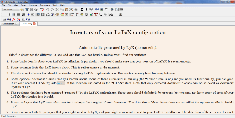The image size is (235, 118).
Task: Click the Open document icon
Action: [27, 9]
